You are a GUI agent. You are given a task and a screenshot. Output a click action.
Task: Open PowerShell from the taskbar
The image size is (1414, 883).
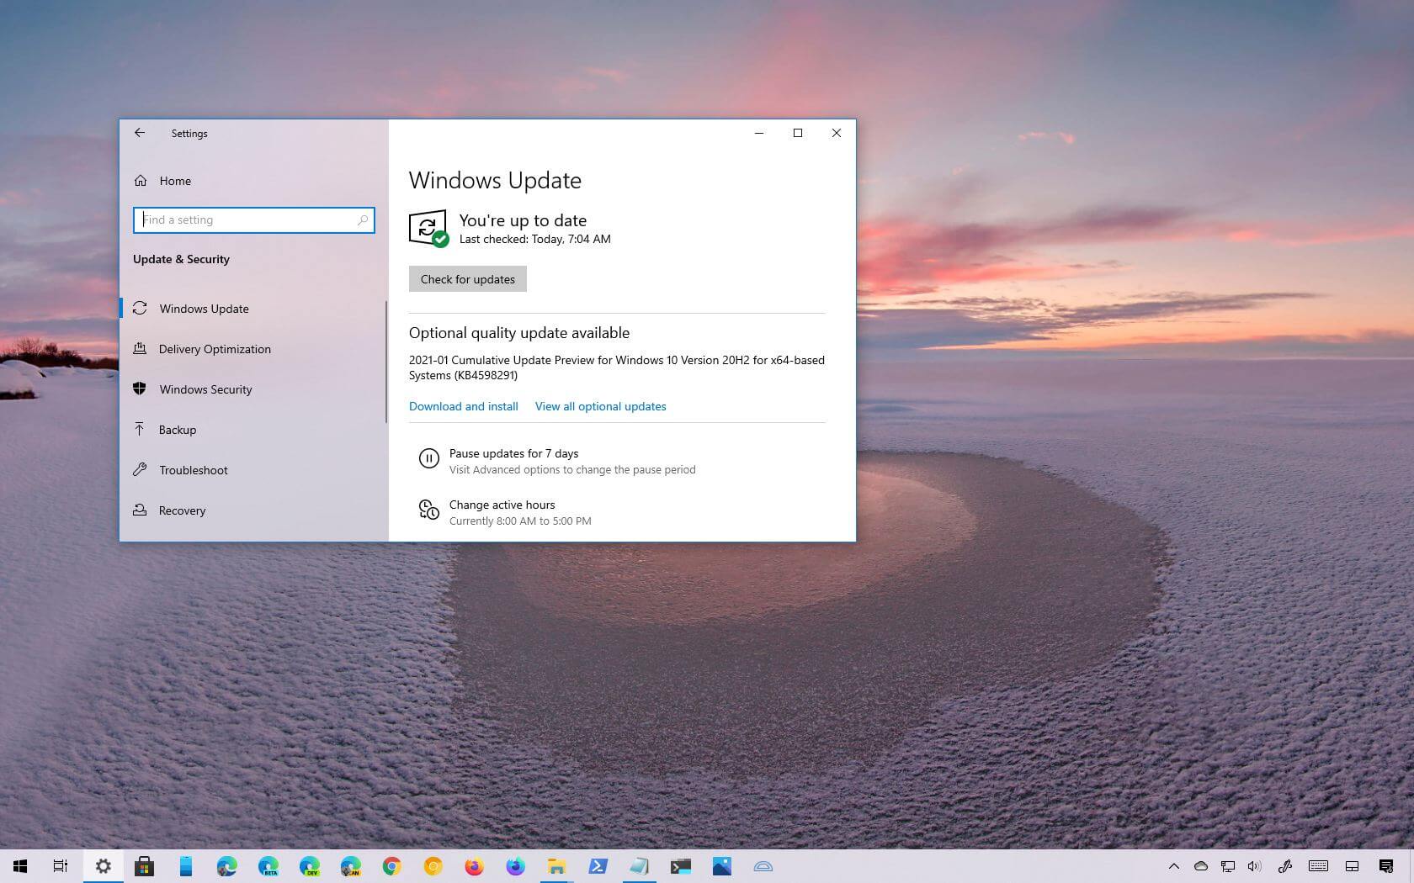pos(598,866)
